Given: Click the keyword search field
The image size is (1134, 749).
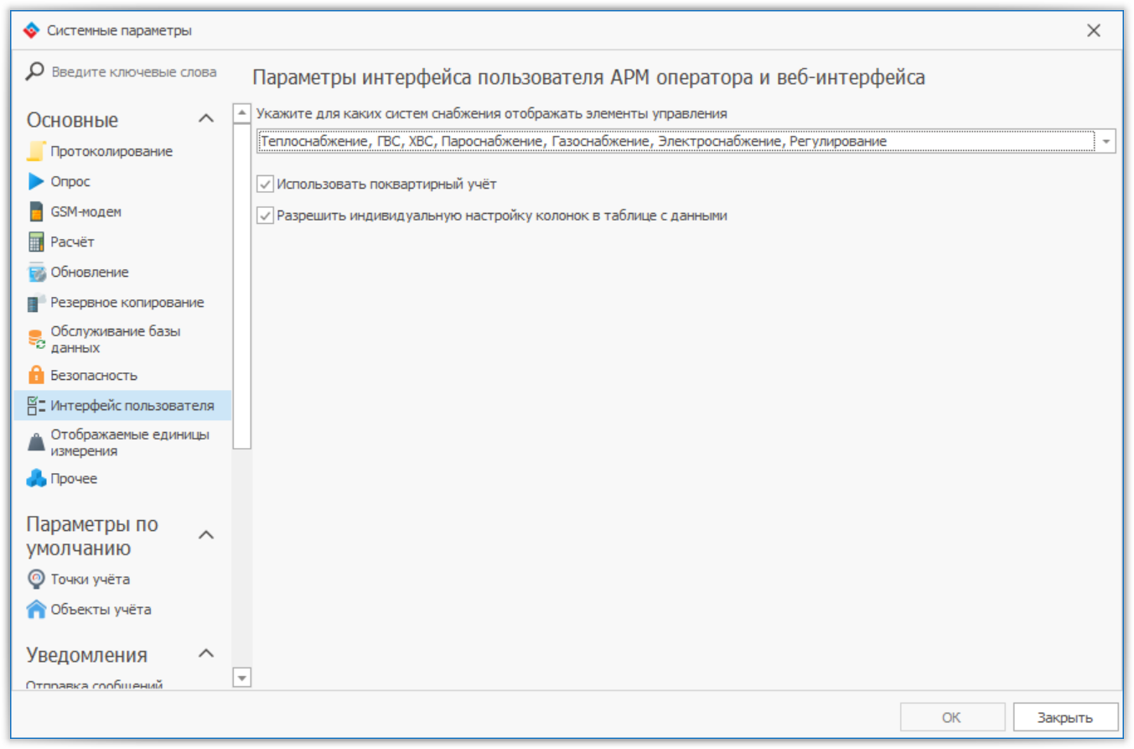Looking at the screenshot, I should [134, 72].
